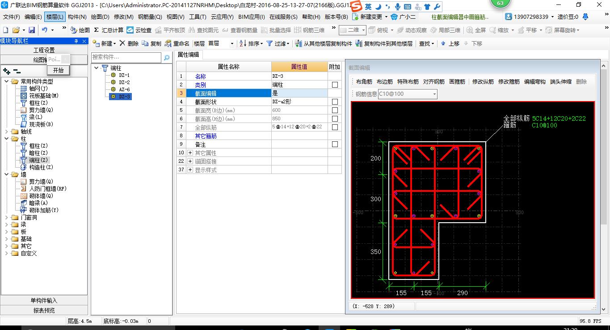This screenshot has width=610, height=330.
Task: Click the 广小二 assistant icon
Action: (x=394, y=17)
